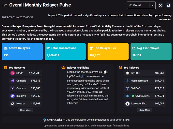This screenshot has height=129, width=173.
Task: Click the IcyCRO count 402,267 in Top Relayers
Action: tap(160, 73)
